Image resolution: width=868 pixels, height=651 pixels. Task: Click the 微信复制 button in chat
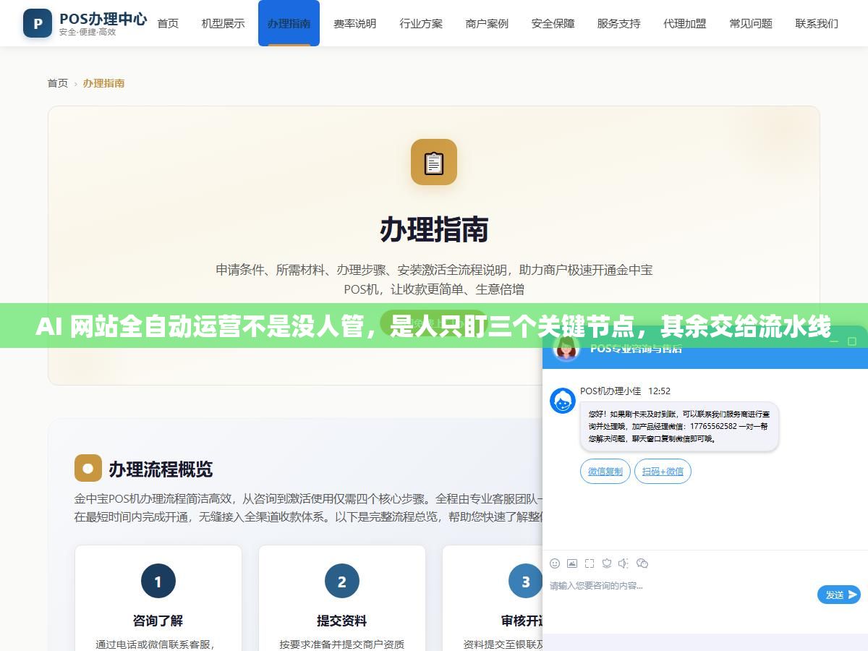click(605, 471)
